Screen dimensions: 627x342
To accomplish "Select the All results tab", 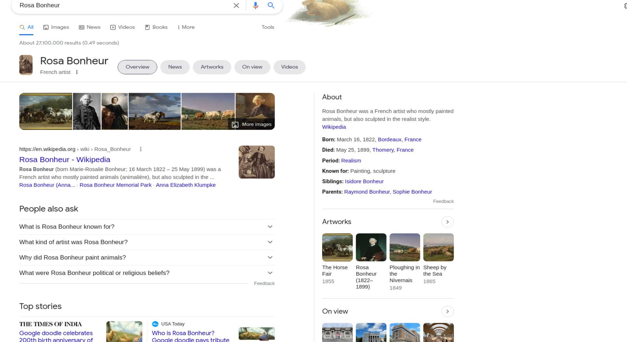I will coord(26,27).
